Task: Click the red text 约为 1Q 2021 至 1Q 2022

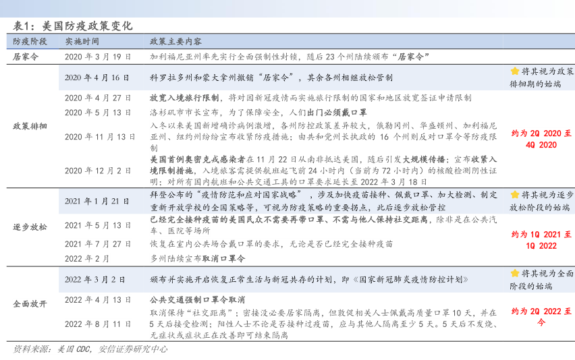Action: click(x=541, y=240)
